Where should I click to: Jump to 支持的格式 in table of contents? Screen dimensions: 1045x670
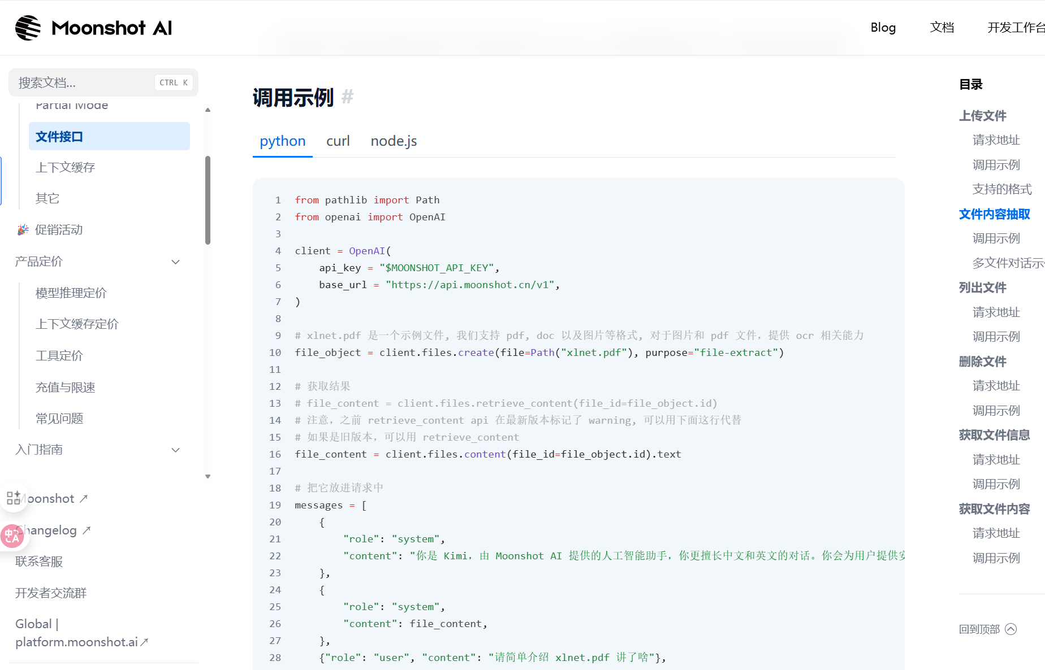(1002, 189)
